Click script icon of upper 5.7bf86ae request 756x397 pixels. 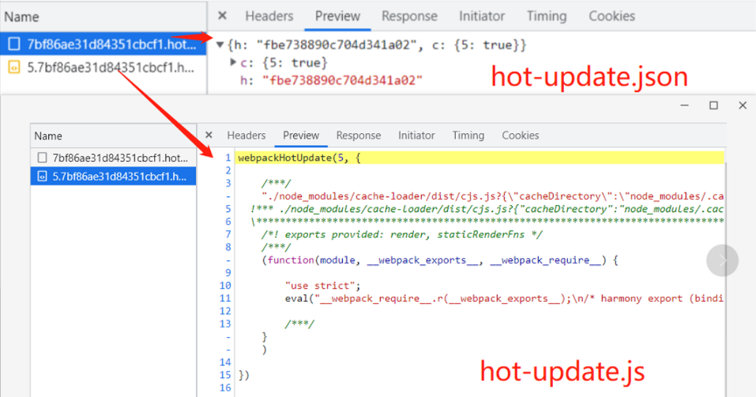click(x=14, y=67)
